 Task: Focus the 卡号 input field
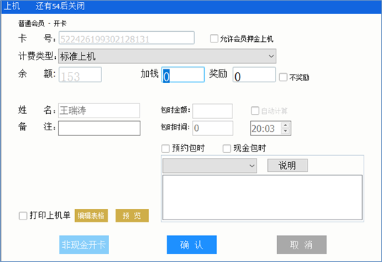[x=126, y=38]
